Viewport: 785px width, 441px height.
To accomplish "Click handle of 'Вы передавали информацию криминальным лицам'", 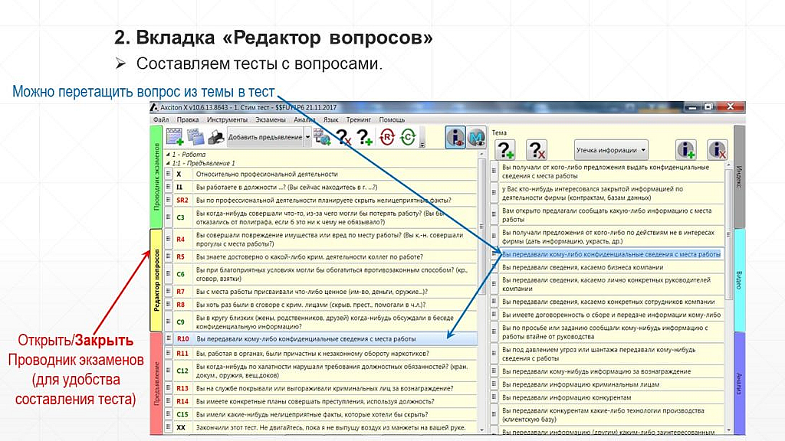I will (x=494, y=384).
